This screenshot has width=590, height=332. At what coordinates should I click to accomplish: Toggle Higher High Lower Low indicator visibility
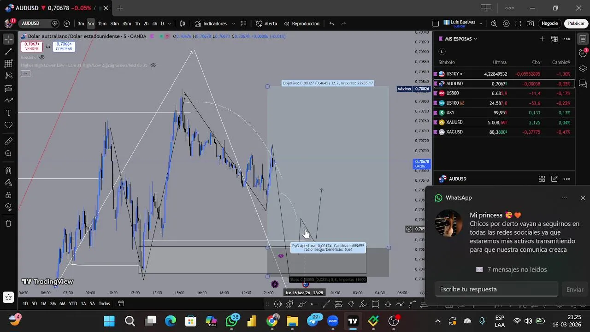click(153, 65)
